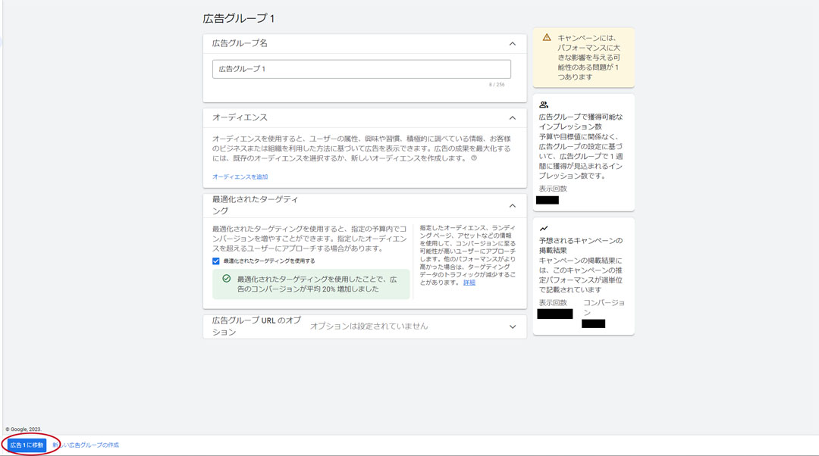This screenshot has width=819, height=456.
Task: Click the オーディエンス section header title
Action: [x=240, y=117]
